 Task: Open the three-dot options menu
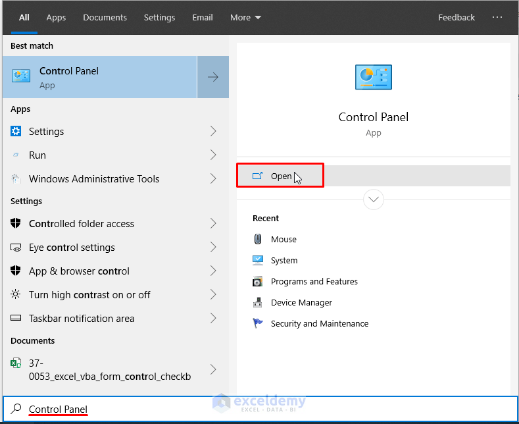[497, 17]
